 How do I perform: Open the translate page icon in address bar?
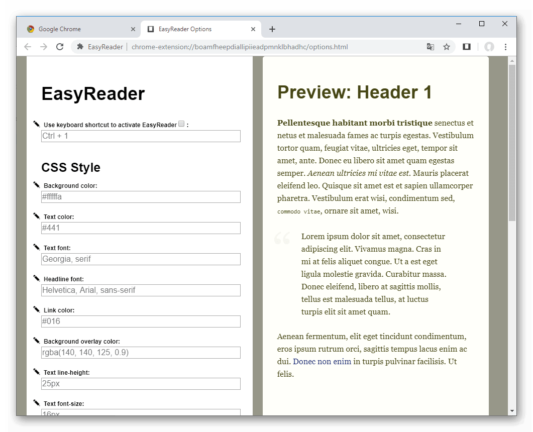pos(431,47)
